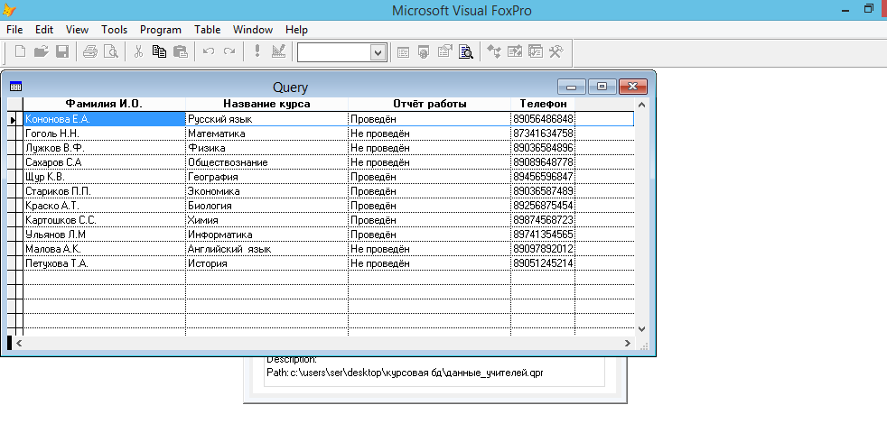887x442 pixels.
Task: Click the Path text in background window
Action: tap(405, 373)
